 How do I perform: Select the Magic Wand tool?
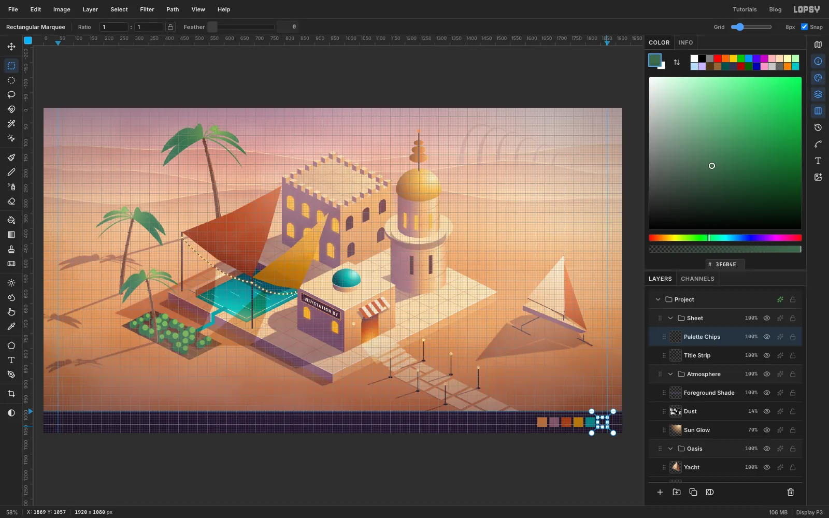tap(11, 124)
